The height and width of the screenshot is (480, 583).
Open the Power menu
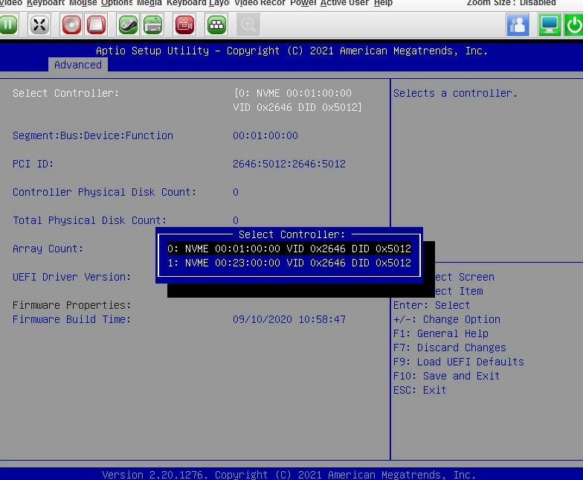pos(303,3)
